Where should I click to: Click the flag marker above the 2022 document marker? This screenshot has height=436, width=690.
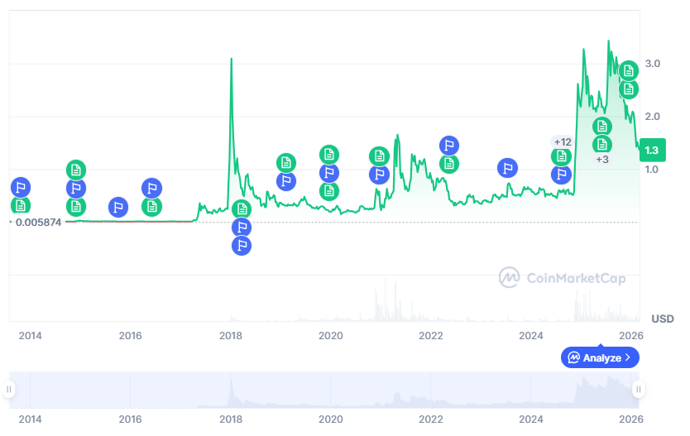point(449,146)
